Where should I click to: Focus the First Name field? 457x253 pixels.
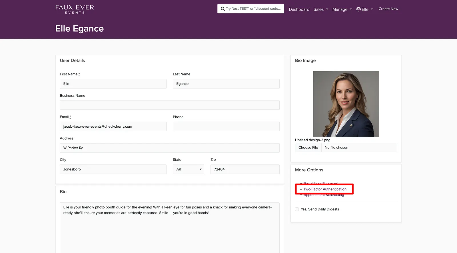(x=113, y=84)
